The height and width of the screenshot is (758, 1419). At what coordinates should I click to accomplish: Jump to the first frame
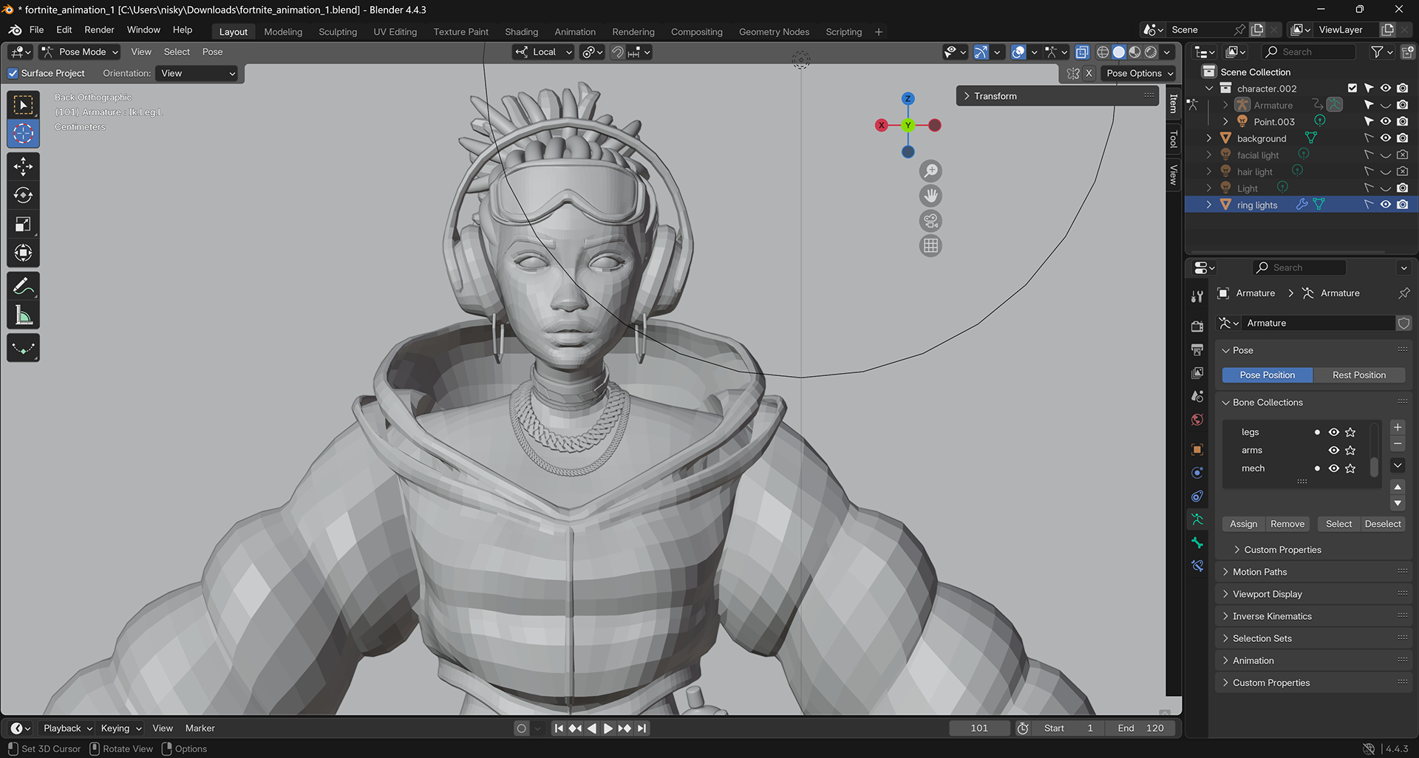pyautogui.click(x=559, y=728)
